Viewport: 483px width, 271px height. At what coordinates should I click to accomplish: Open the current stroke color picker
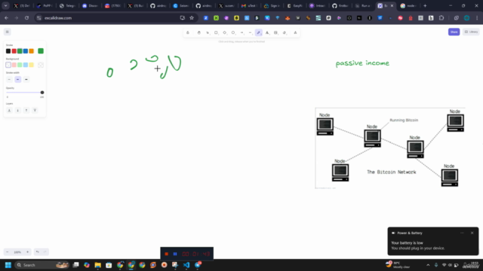(41, 51)
